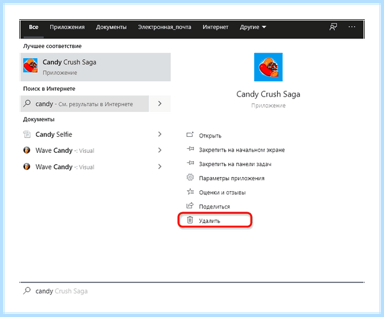Image resolution: width=384 pixels, height=317 pixels.
Task: Click the Candy Crush Saga title in details pane
Action: point(268,94)
